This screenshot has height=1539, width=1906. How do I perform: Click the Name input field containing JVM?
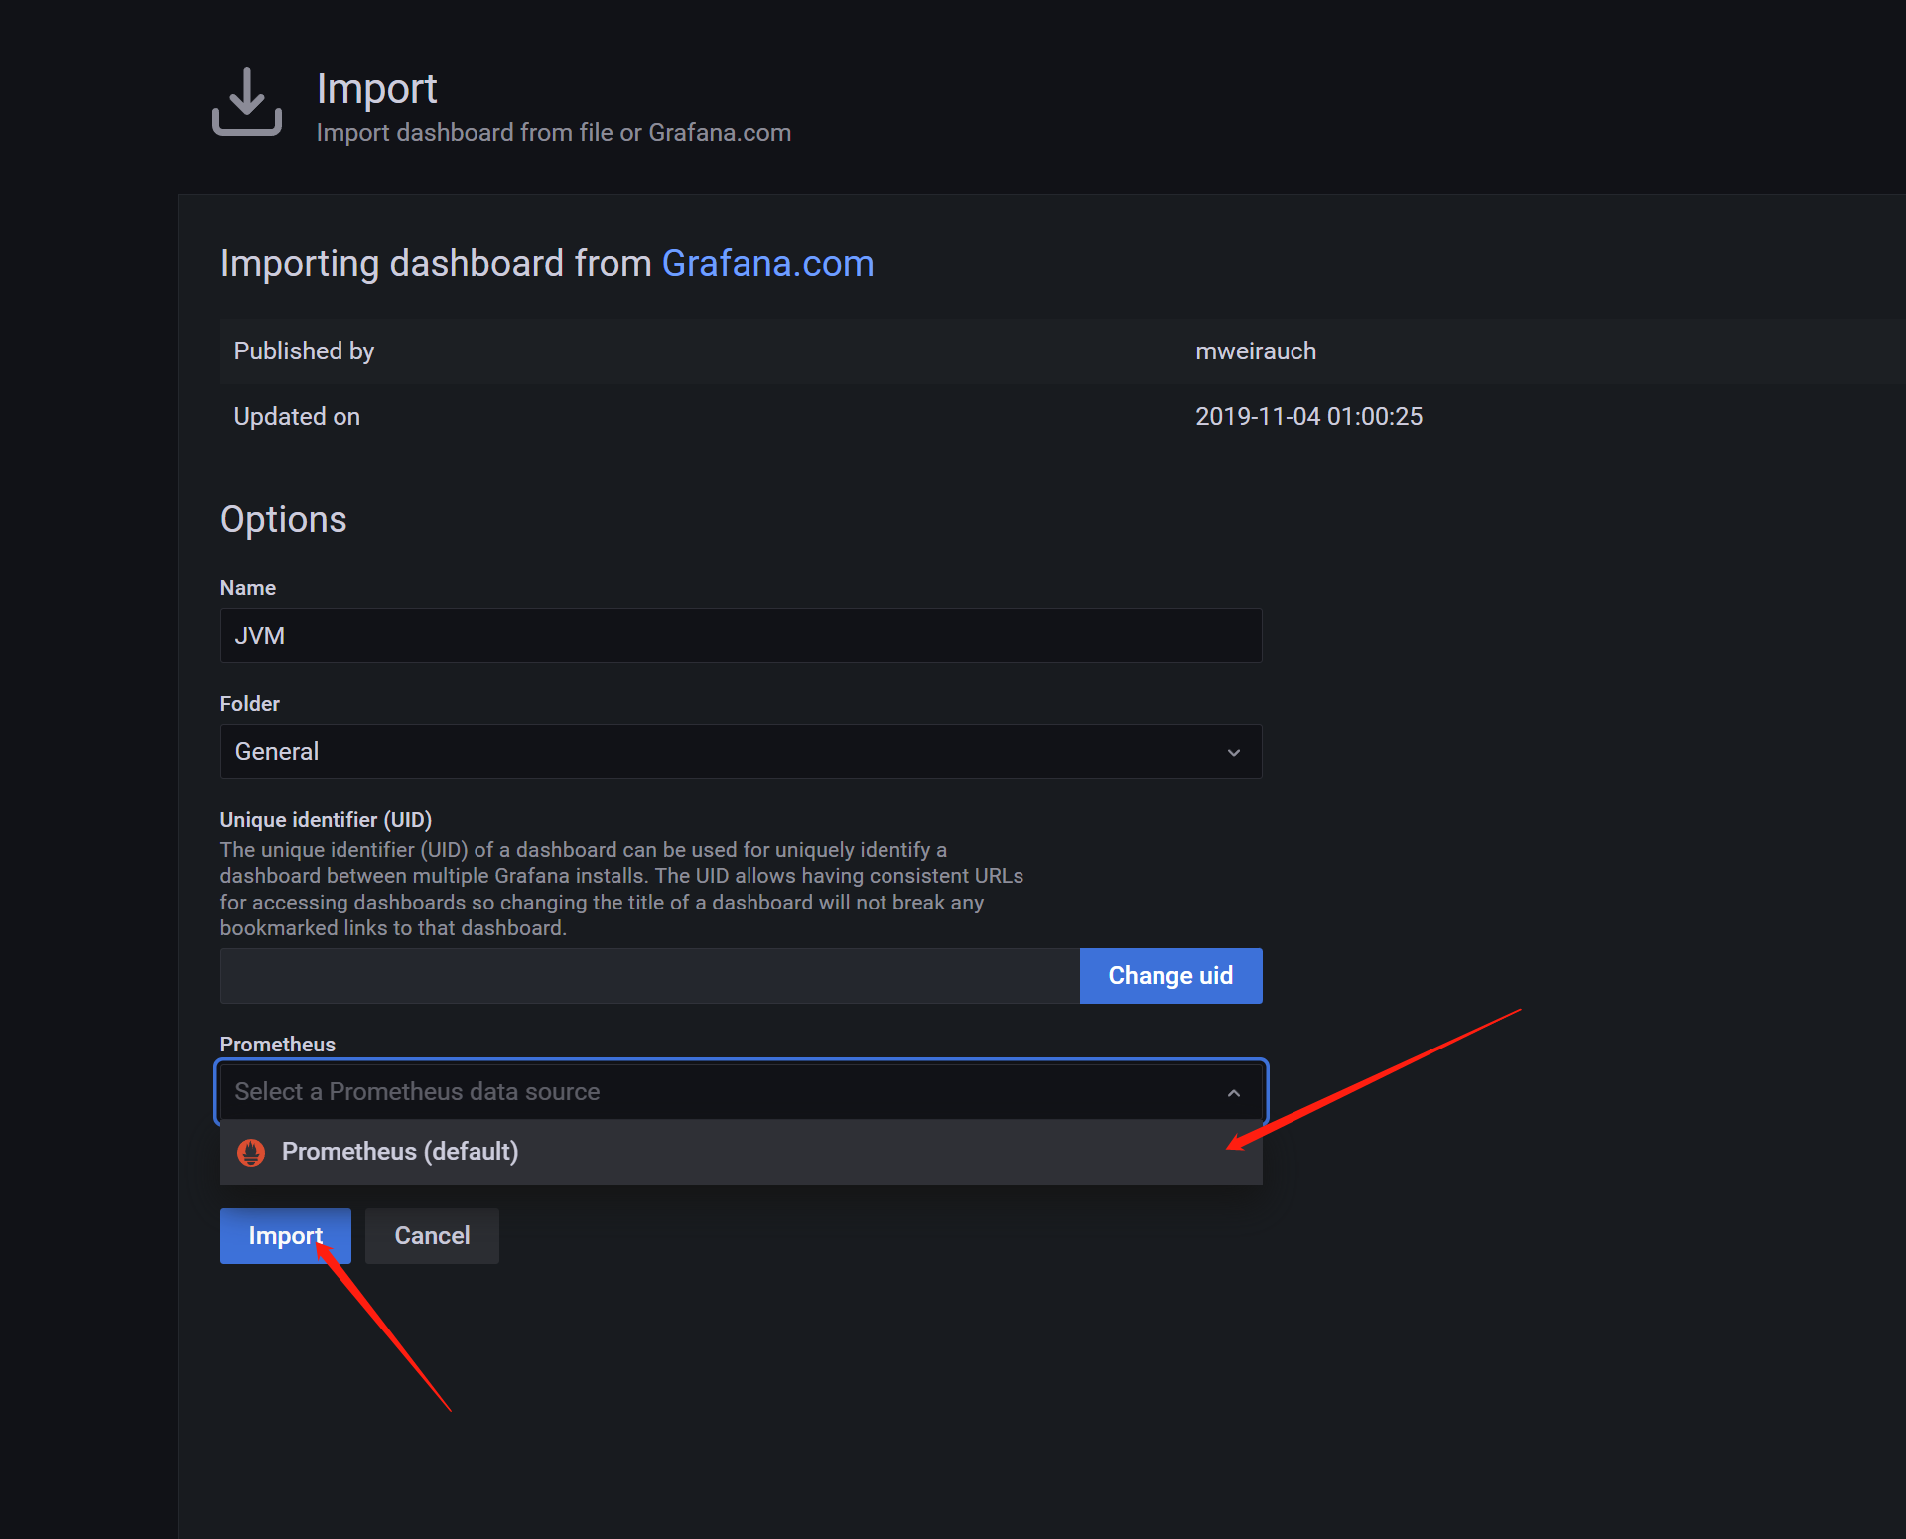tap(741, 635)
